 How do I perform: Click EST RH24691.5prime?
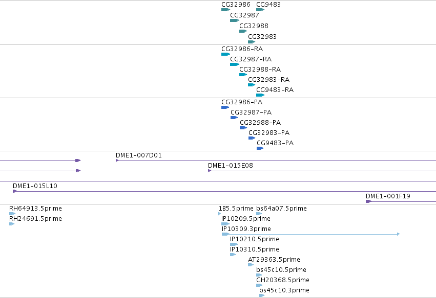35,219
